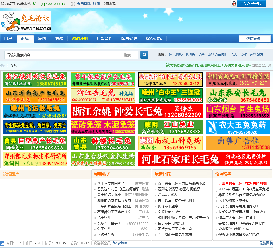This screenshot has height=248, width=273.
Task: Open the 图片处理 nav tab
Action: tap(129, 38)
